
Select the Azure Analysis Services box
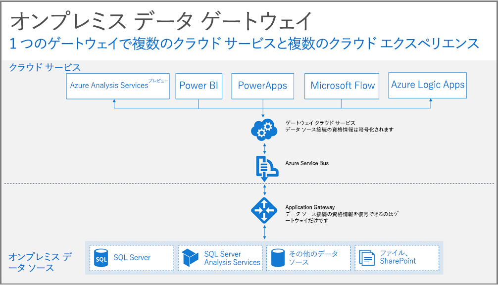point(118,86)
